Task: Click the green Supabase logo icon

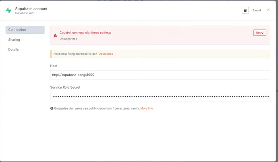Action: point(8,10)
